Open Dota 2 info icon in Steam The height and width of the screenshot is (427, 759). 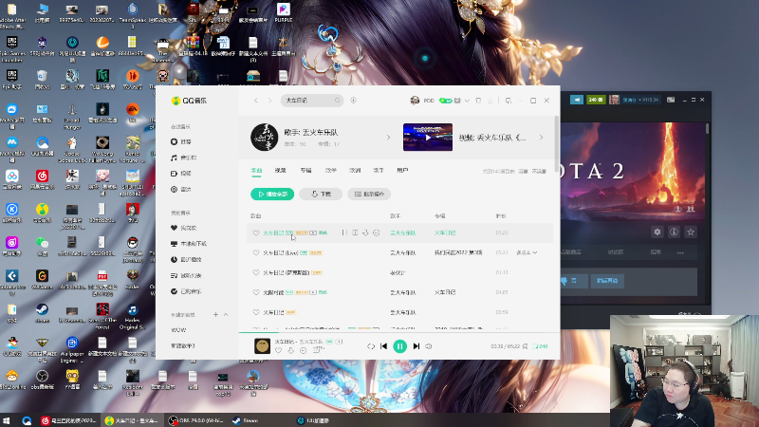674,232
